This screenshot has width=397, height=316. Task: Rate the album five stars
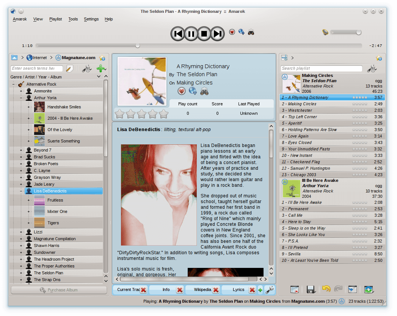pyautogui.click(x=163, y=113)
